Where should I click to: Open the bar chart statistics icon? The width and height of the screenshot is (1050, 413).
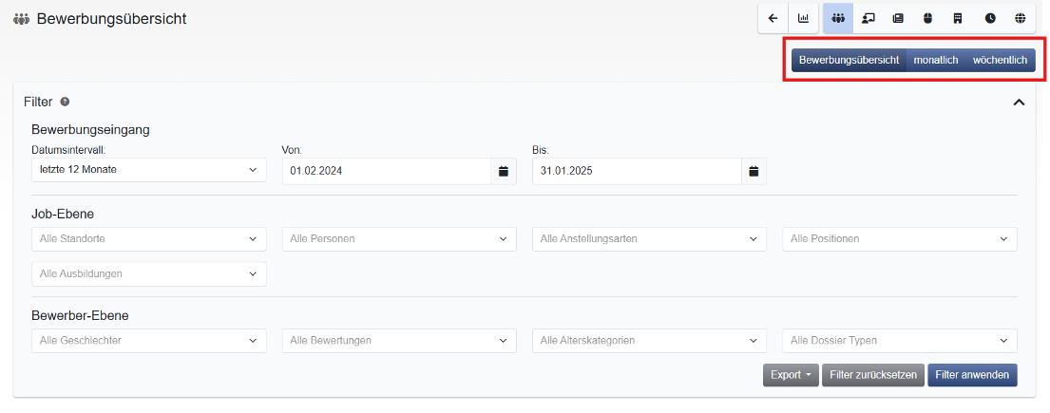(803, 19)
